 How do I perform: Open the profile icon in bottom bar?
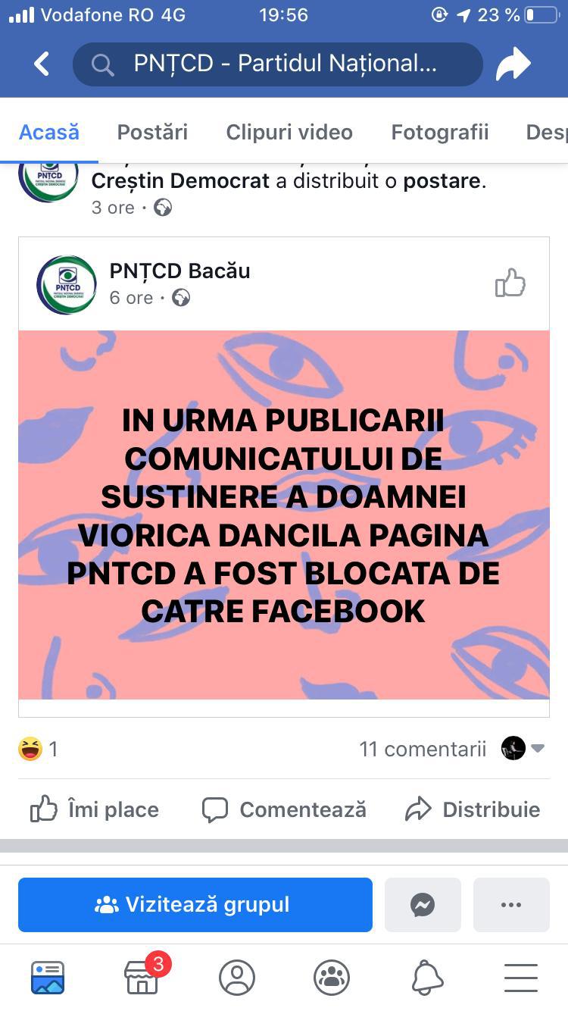click(237, 978)
